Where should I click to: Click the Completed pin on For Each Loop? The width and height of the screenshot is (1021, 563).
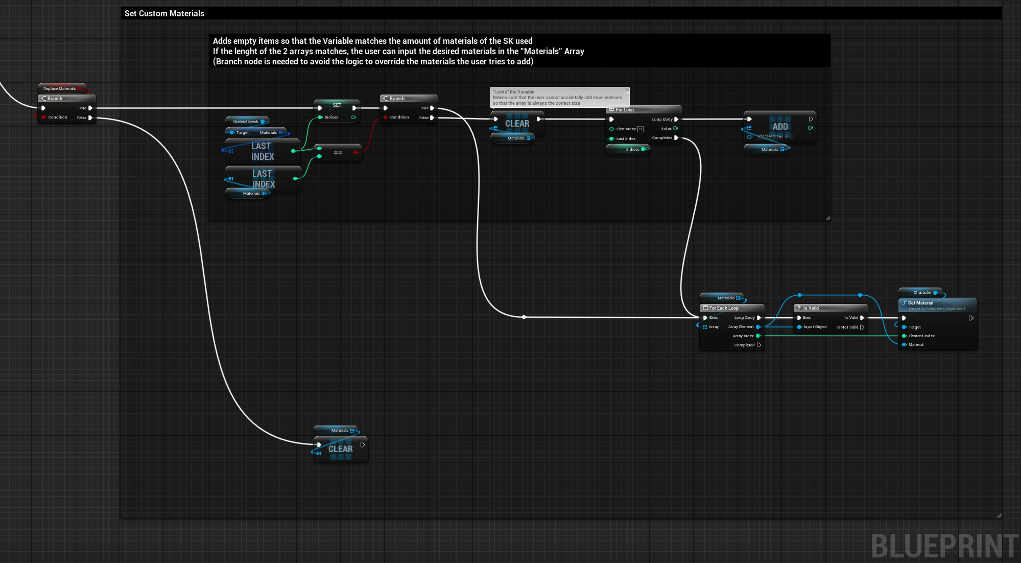pyautogui.click(x=759, y=345)
